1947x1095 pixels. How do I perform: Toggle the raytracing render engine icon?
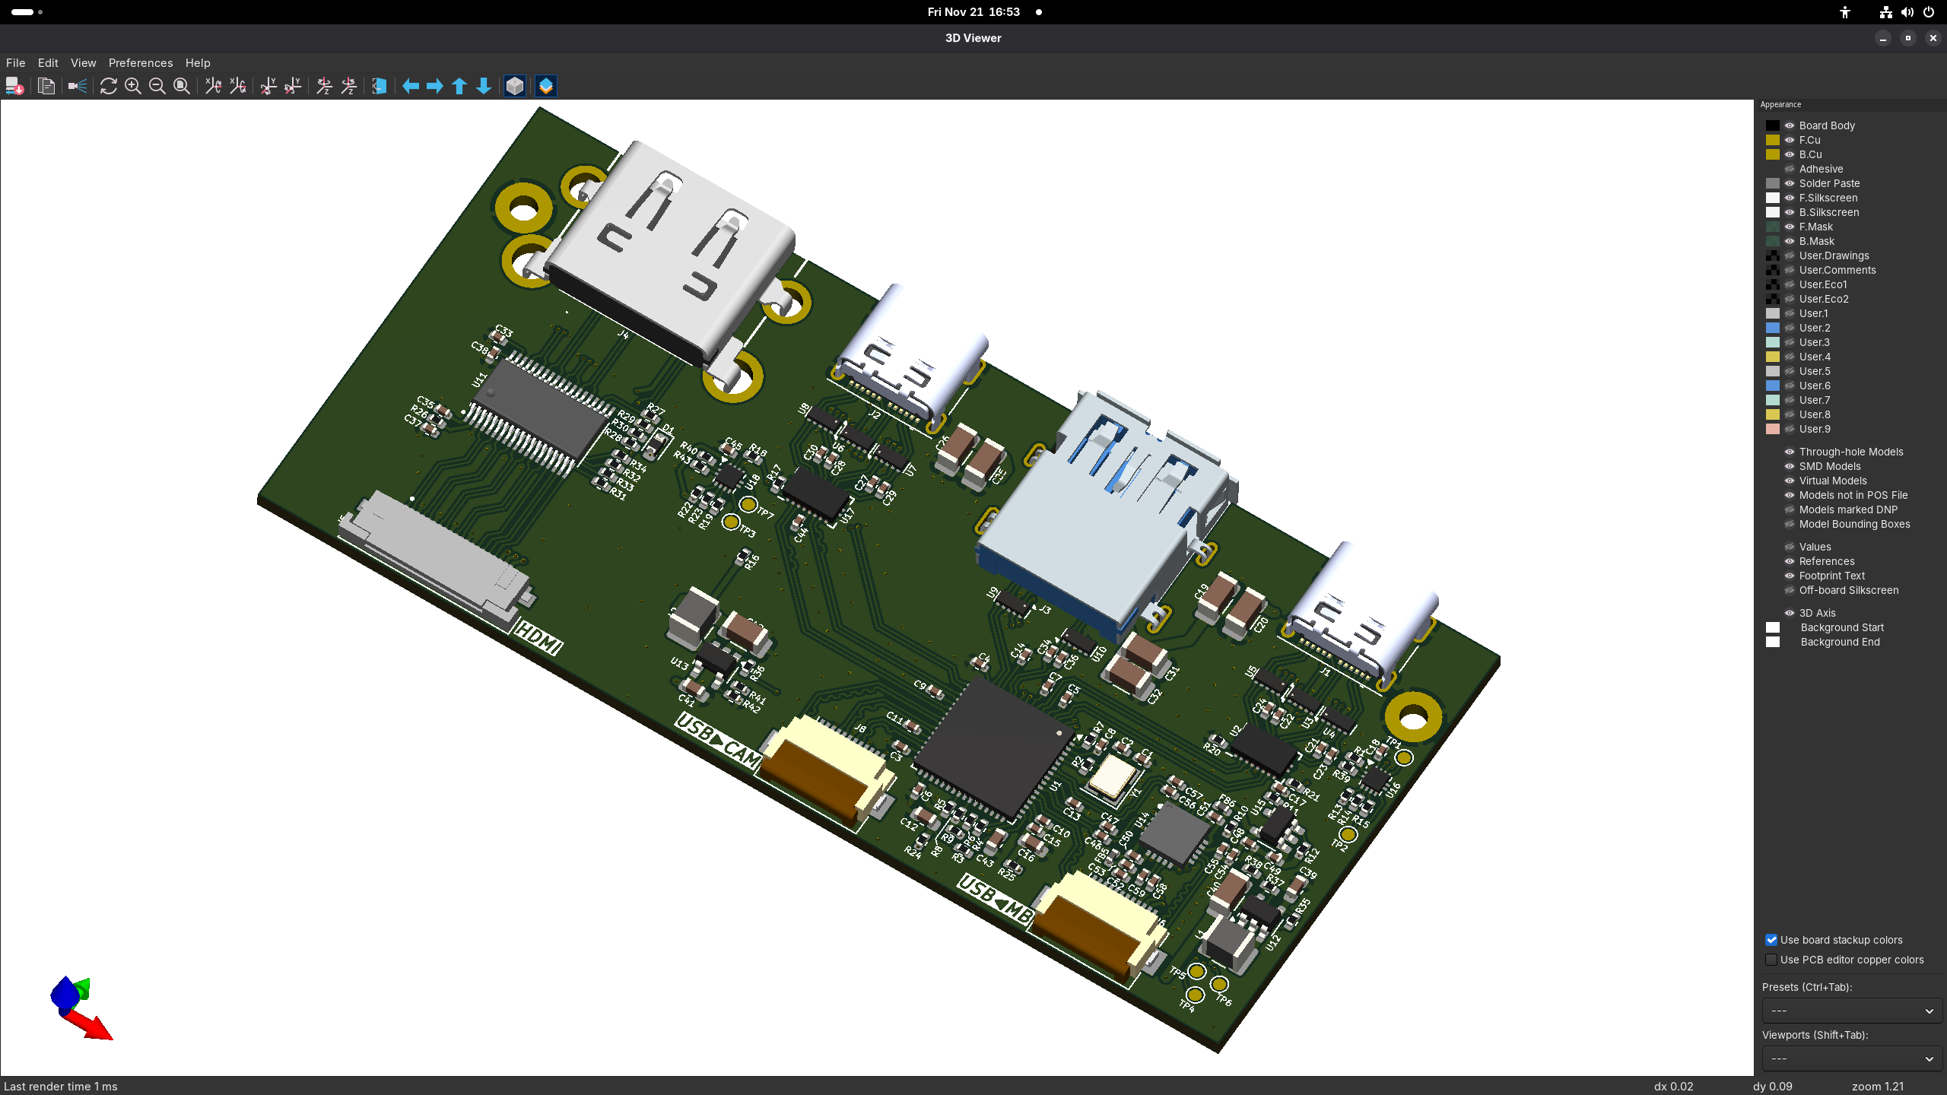[77, 86]
